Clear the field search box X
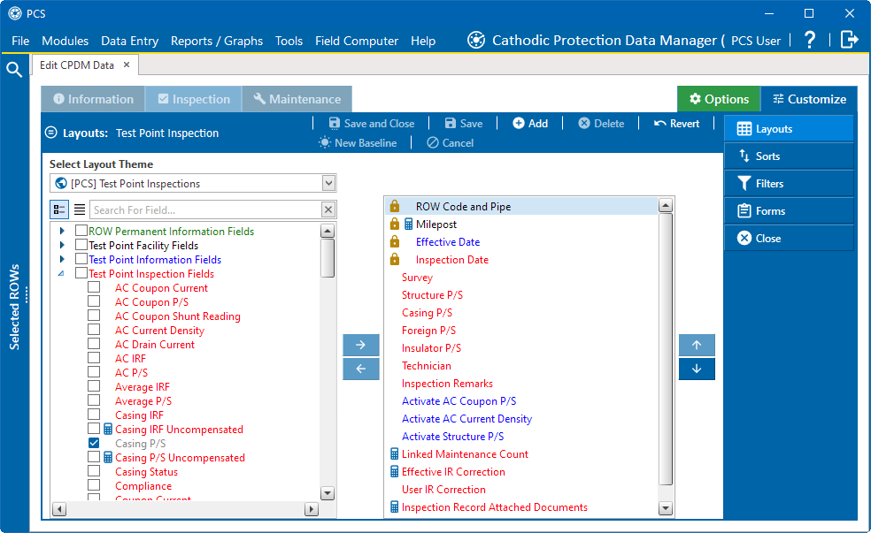The height and width of the screenshot is (533, 871). pos(328,209)
